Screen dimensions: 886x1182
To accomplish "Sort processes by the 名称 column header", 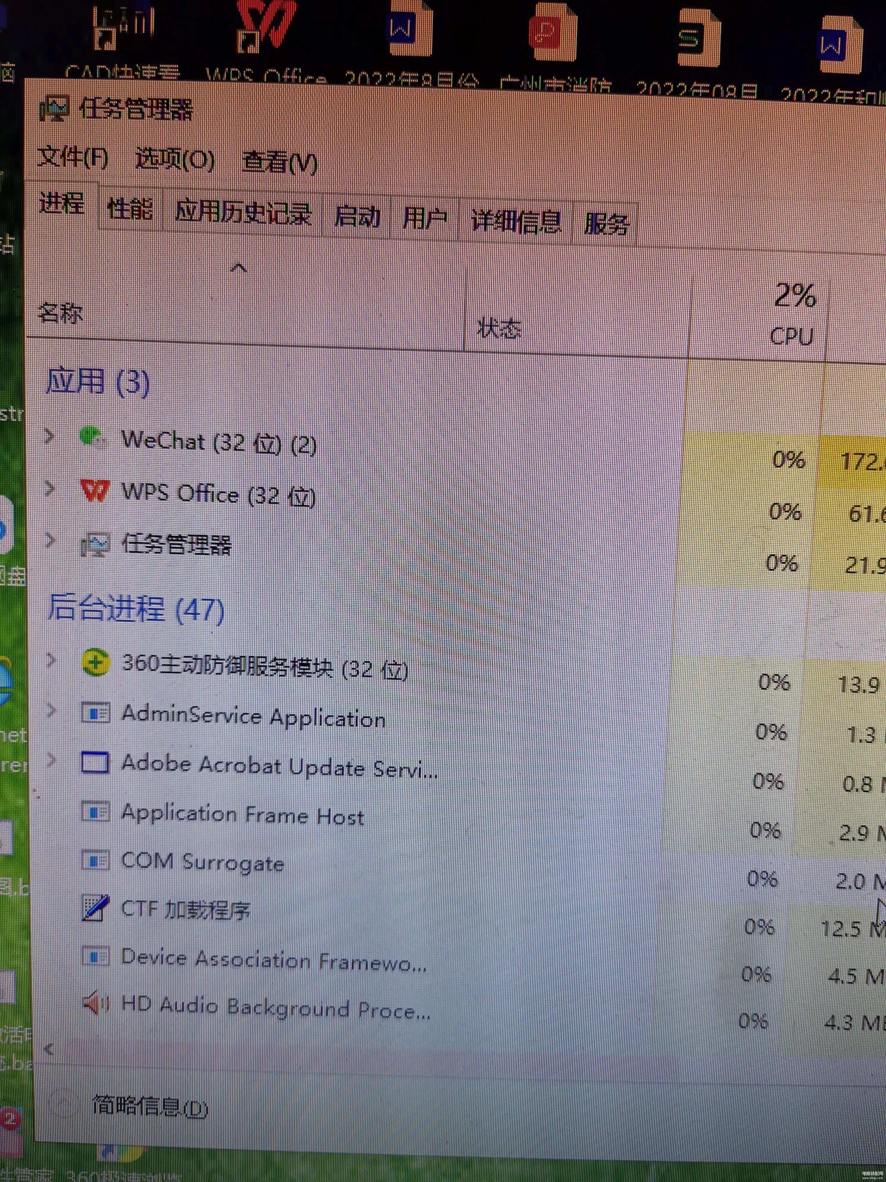I will [x=60, y=313].
